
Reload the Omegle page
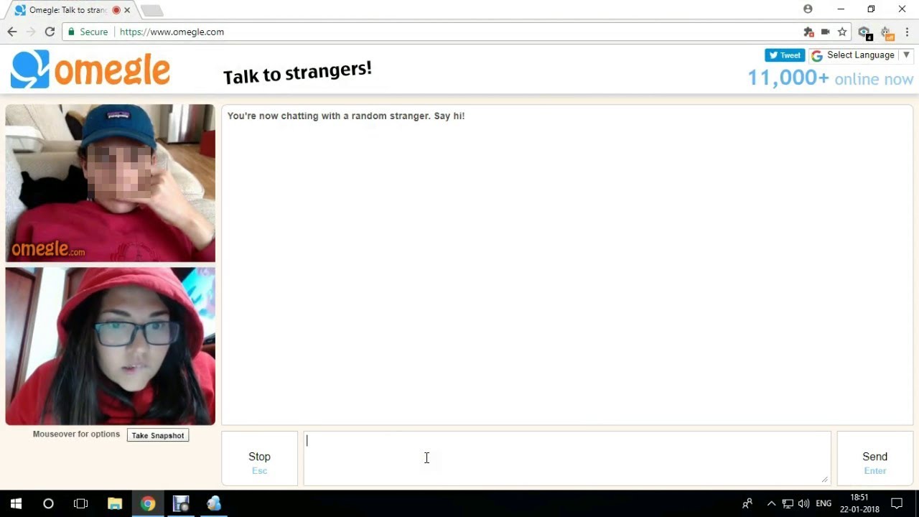click(50, 32)
